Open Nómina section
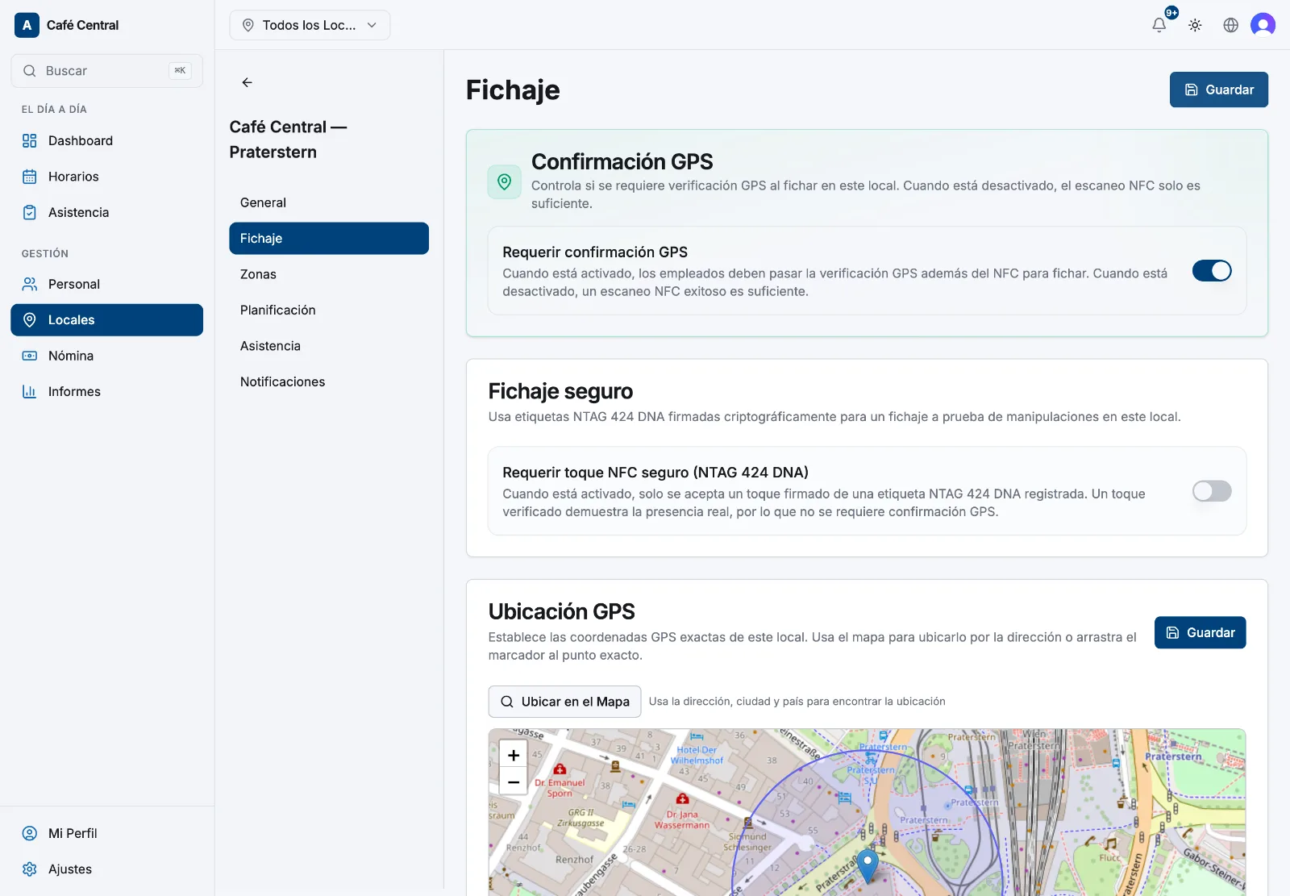 [x=106, y=356]
